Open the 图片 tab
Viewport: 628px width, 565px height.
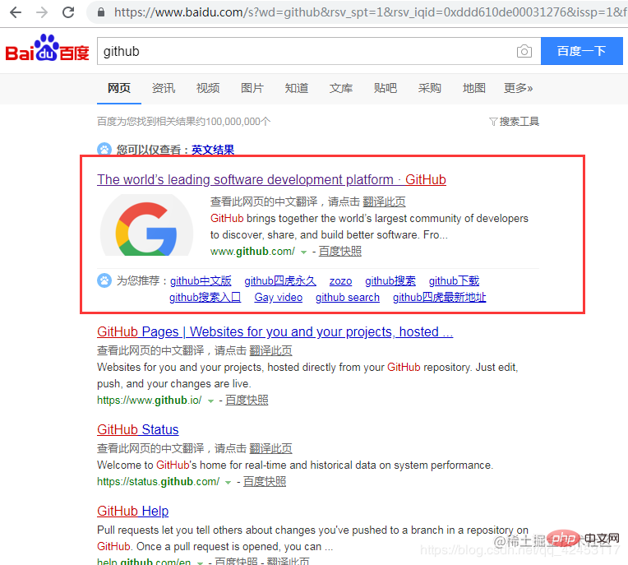252,88
